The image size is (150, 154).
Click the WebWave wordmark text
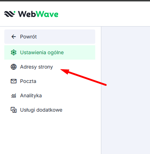[38, 14]
